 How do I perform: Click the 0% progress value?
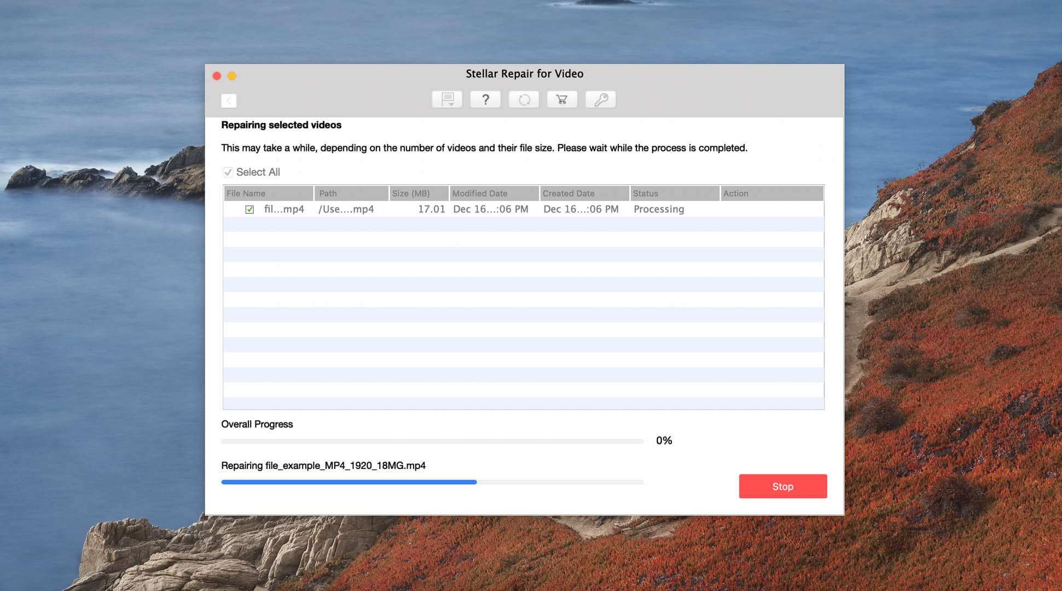[x=664, y=441]
